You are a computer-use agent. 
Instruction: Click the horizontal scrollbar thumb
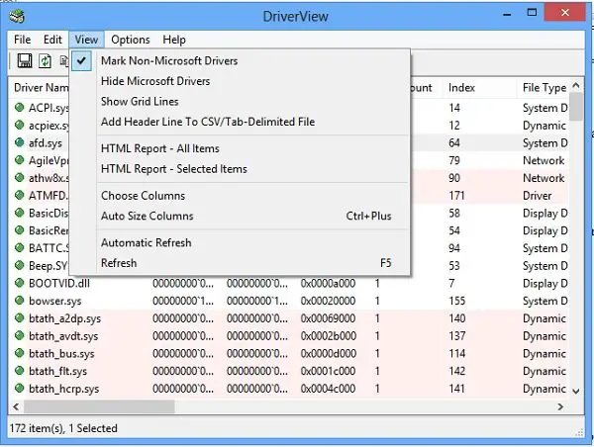pos(99,406)
